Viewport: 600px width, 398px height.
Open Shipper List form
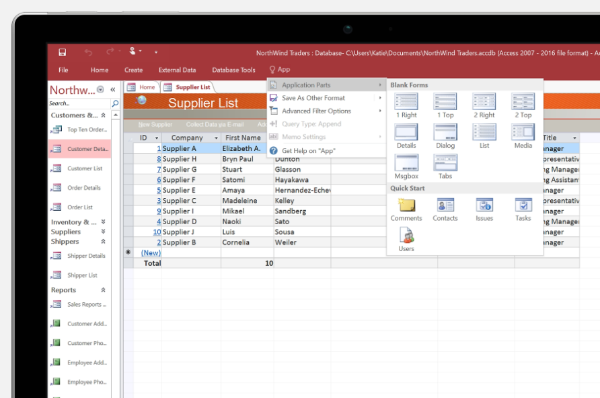(x=79, y=275)
